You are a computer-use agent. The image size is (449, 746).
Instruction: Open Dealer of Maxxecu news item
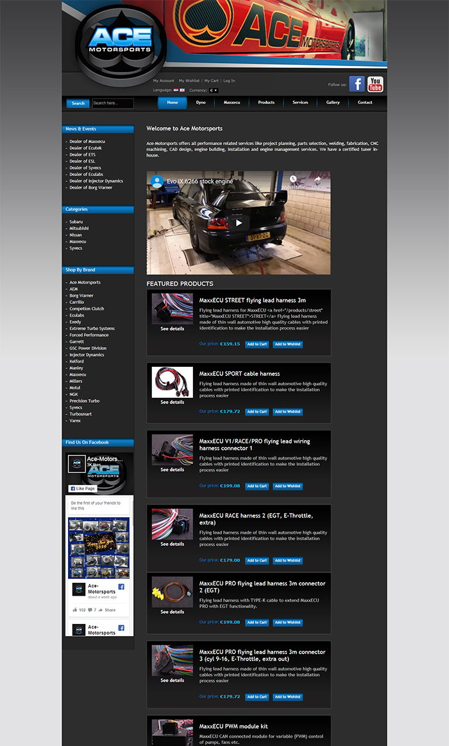pos(87,141)
